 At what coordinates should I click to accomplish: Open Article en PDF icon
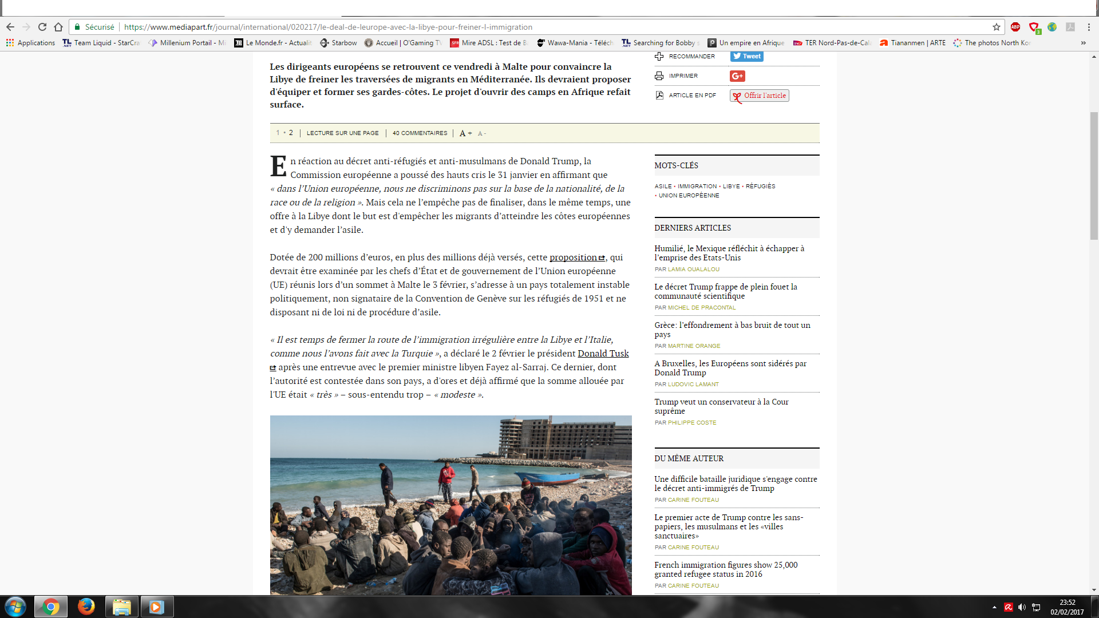click(x=659, y=96)
